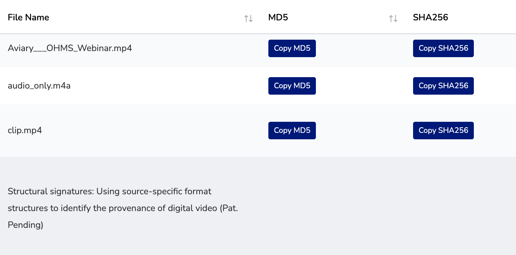Screen dimensions: 516x255
Task: Click the File Name column header
Action: (29, 17)
